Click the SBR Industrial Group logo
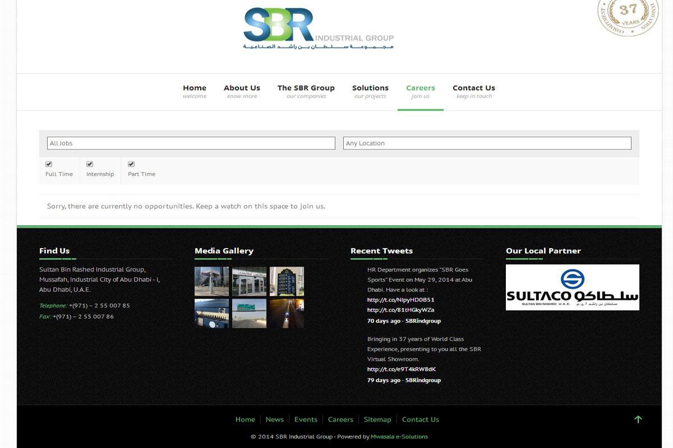The image size is (673, 448). [319, 29]
